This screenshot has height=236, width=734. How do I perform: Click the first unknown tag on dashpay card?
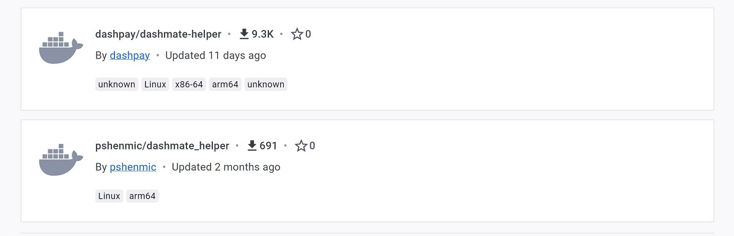(x=117, y=84)
